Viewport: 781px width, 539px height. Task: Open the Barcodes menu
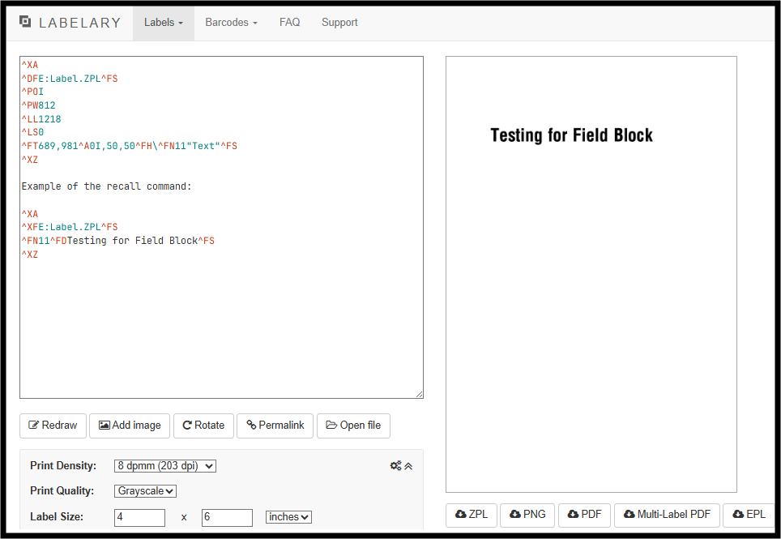tap(231, 23)
